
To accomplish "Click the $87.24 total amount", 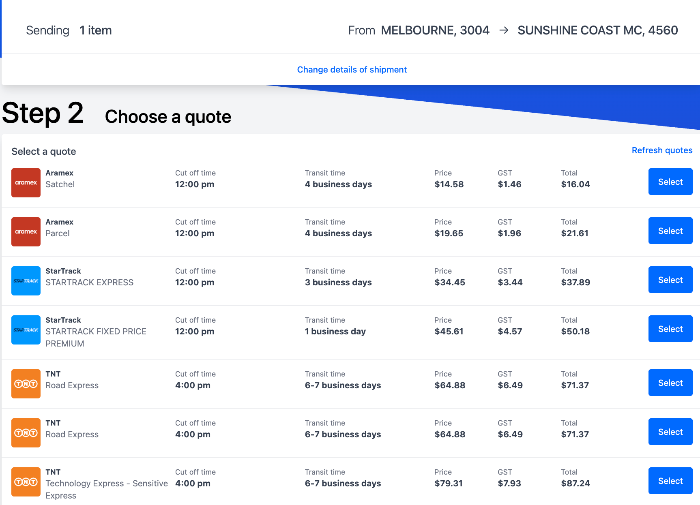I will coord(575,484).
